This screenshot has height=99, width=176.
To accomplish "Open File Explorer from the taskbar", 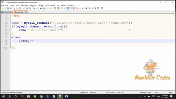I will pyautogui.click(x=29, y=97).
